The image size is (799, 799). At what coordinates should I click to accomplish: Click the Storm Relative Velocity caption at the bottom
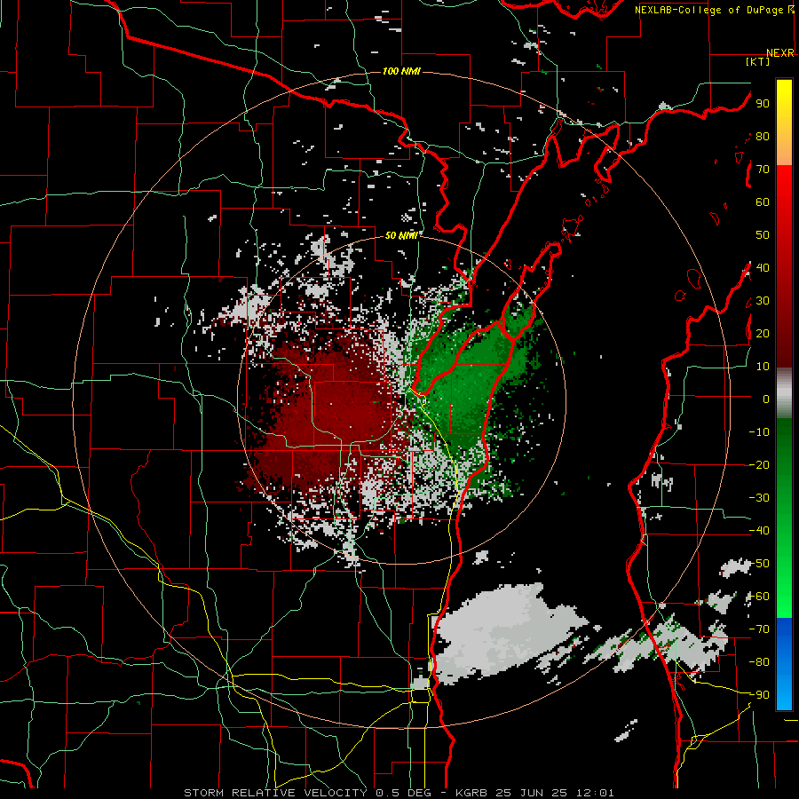[399, 793]
